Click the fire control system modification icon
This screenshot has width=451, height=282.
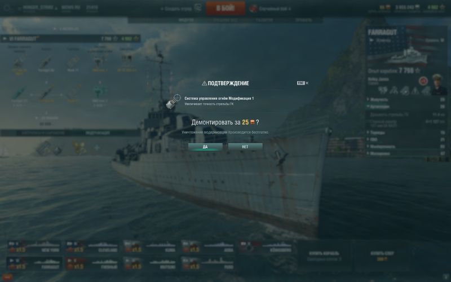click(173, 102)
